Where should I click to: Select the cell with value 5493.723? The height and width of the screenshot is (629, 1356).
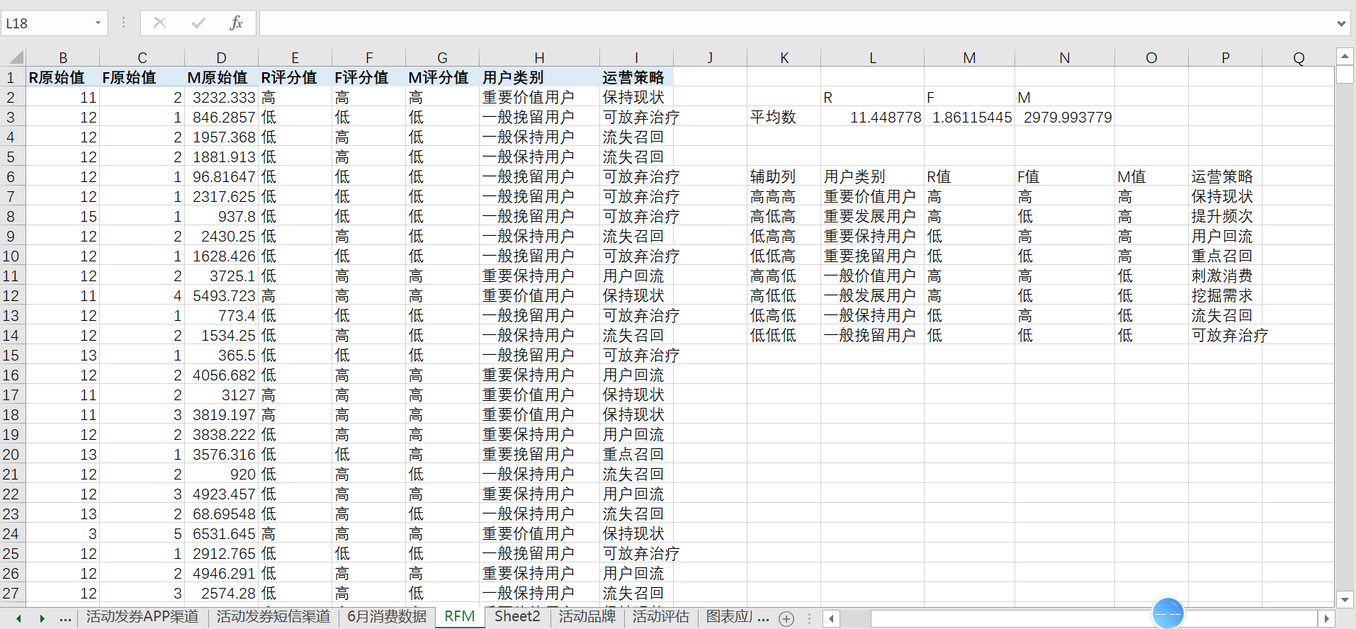(x=222, y=295)
